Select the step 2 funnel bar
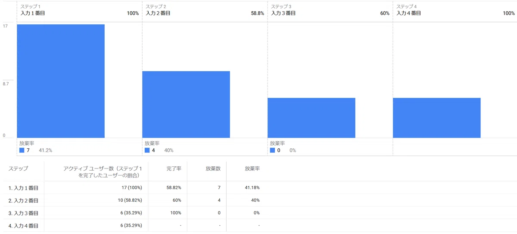This screenshot has width=517, height=234. pyautogui.click(x=186, y=104)
